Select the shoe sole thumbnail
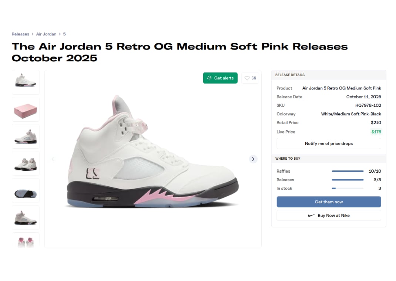This screenshot has height=281, width=396. [26, 191]
